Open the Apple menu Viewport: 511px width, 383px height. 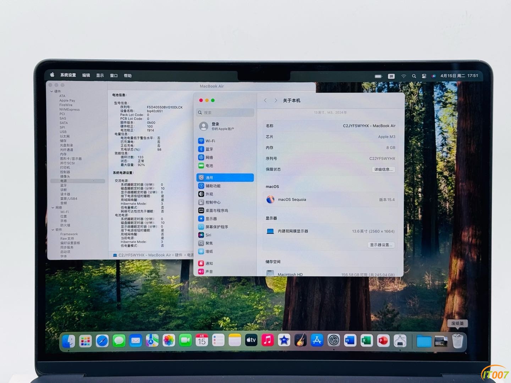coord(52,75)
